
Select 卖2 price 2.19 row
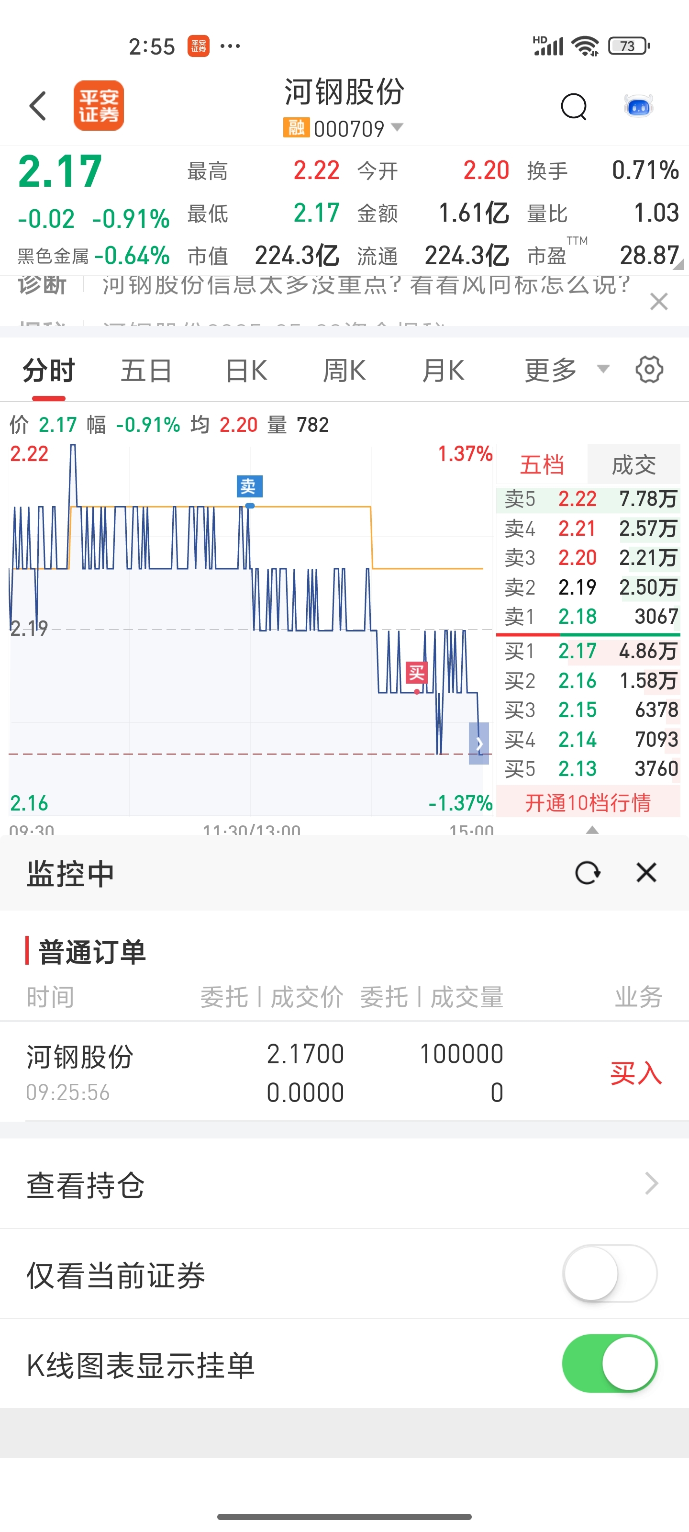pos(588,587)
